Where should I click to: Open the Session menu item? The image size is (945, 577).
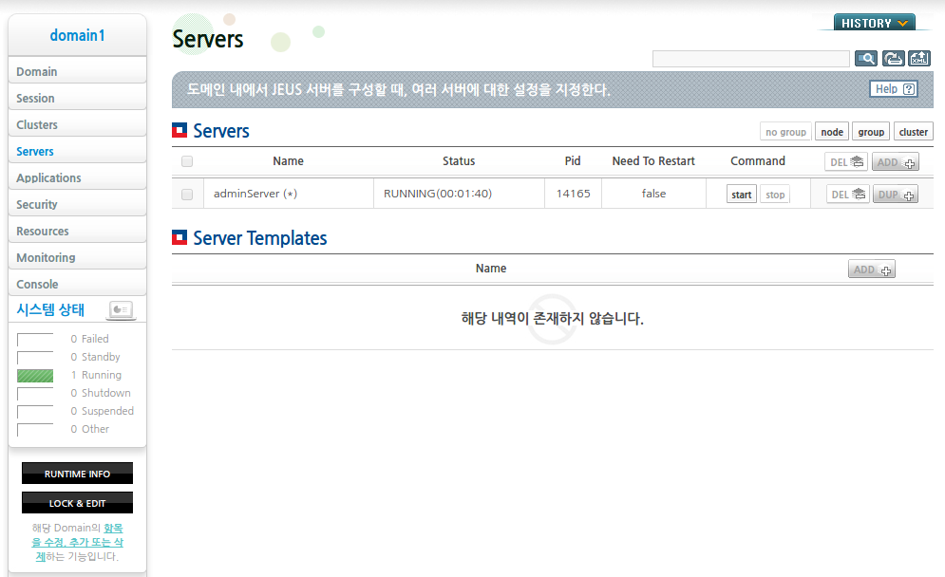point(77,98)
